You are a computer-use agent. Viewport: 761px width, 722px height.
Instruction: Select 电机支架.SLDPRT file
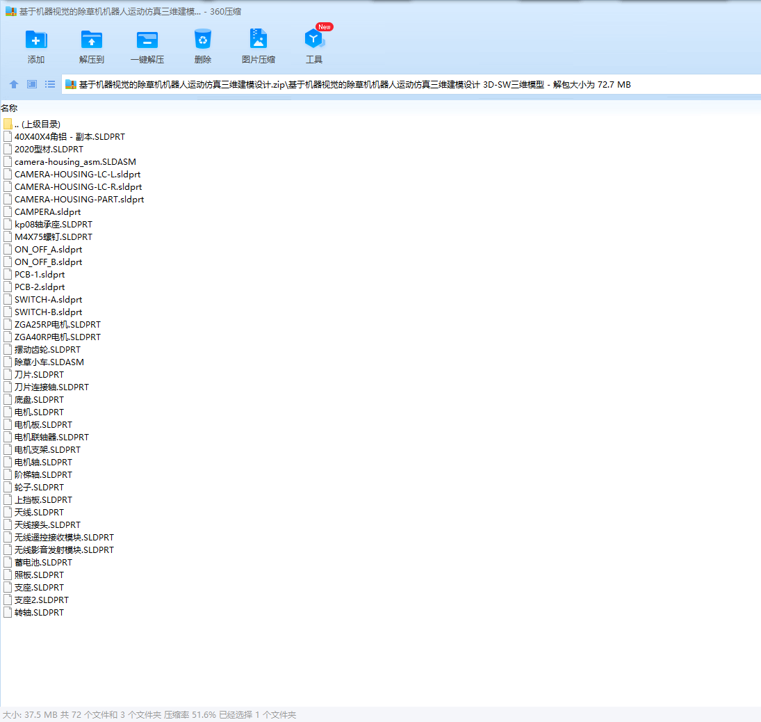pos(47,450)
